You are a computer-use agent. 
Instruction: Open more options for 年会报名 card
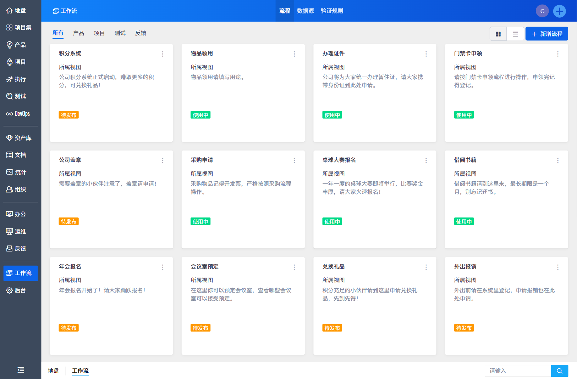point(163,267)
